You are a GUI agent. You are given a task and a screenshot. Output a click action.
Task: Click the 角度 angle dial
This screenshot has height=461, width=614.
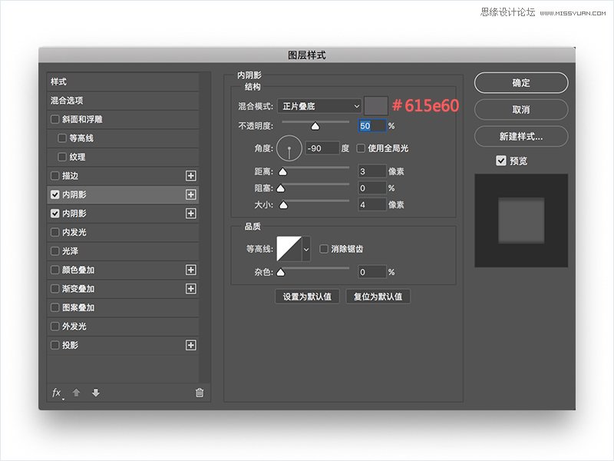(x=289, y=148)
